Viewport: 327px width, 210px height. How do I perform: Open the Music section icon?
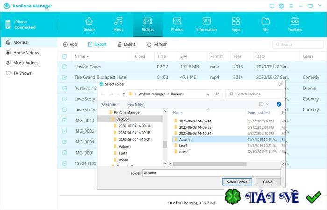pyautogui.click(x=118, y=21)
